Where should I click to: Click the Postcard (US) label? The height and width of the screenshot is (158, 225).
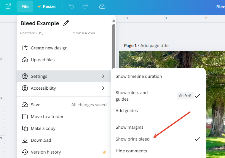tap(32, 33)
